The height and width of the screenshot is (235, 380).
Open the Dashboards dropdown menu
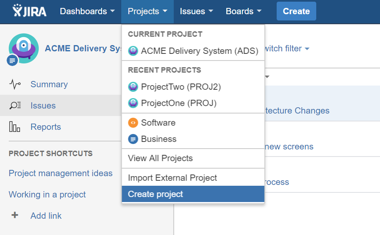coord(87,11)
